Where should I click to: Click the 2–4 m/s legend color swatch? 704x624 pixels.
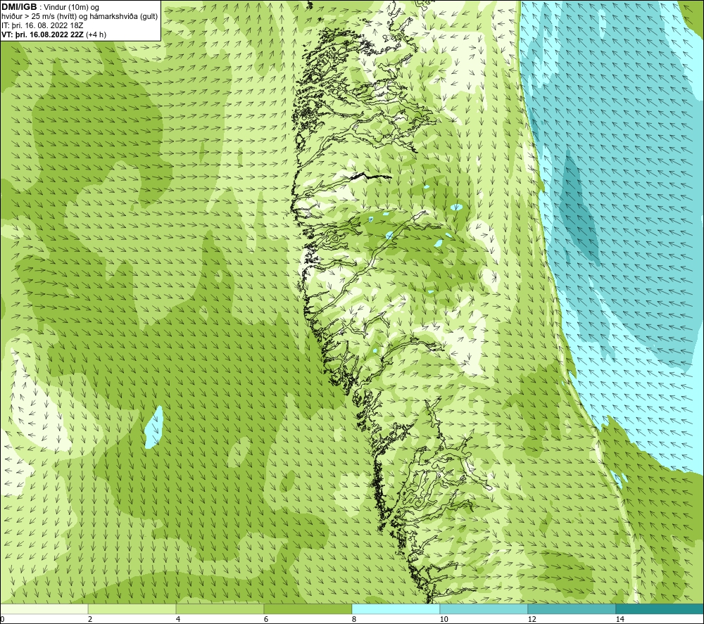[x=132, y=609]
